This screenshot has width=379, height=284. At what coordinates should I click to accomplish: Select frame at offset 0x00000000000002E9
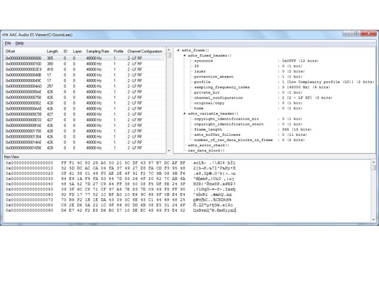pyautogui.click(x=84, y=69)
